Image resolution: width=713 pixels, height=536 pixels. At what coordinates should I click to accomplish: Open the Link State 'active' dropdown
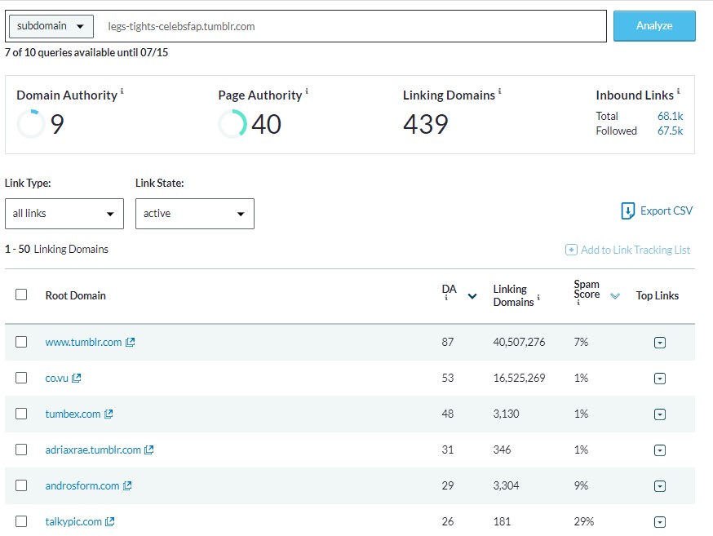pos(195,213)
